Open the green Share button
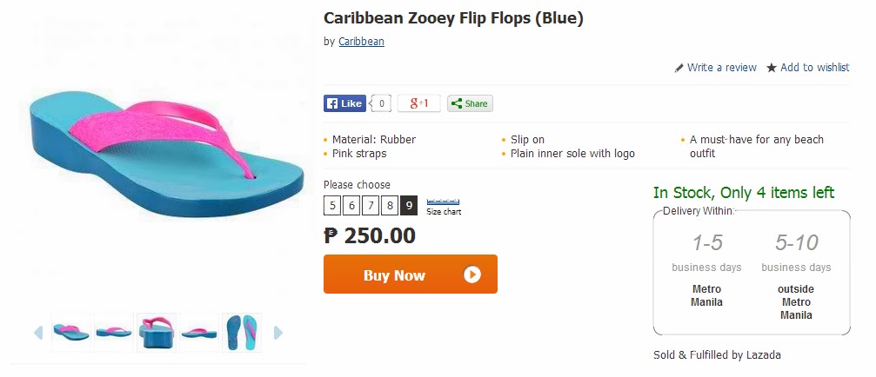Viewport: 876px width, 377px height. (x=470, y=103)
